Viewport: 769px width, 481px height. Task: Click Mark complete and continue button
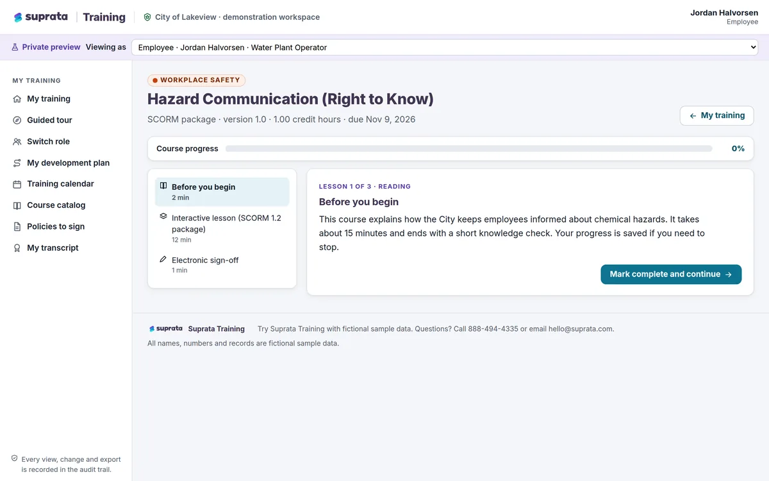671,274
